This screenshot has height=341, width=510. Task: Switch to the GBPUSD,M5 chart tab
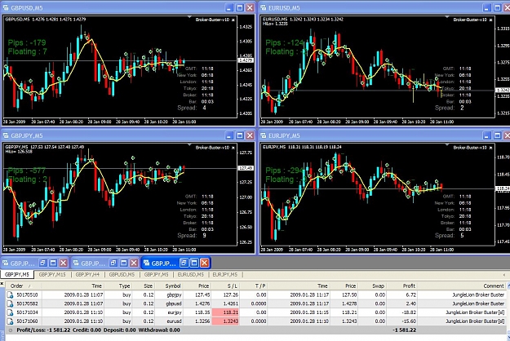click(x=122, y=275)
